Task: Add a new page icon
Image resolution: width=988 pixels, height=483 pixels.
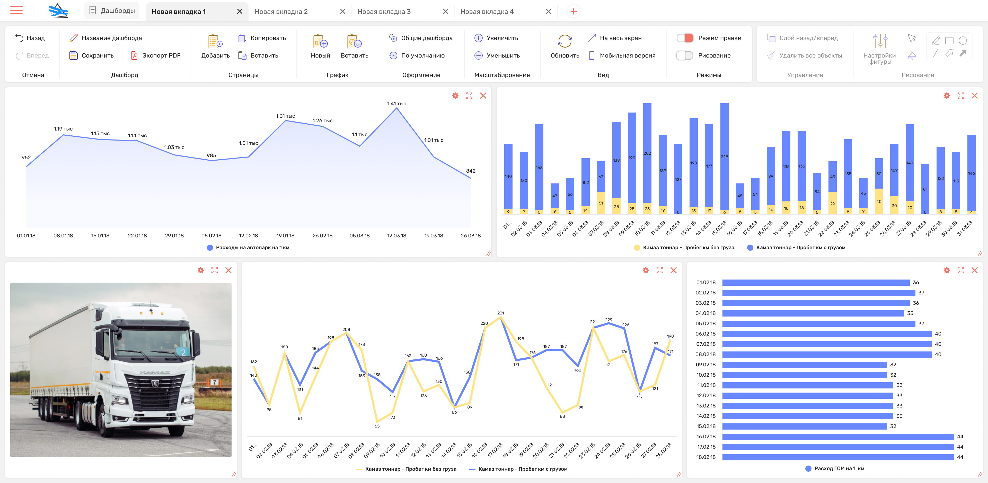Action: [215, 42]
